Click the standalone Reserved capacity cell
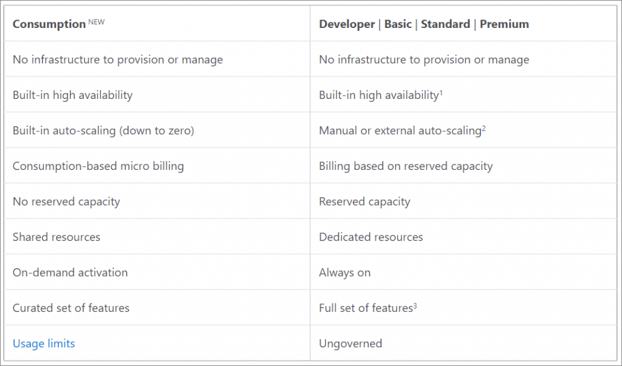This screenshot has height=366, width=622. tap(364, 202)
